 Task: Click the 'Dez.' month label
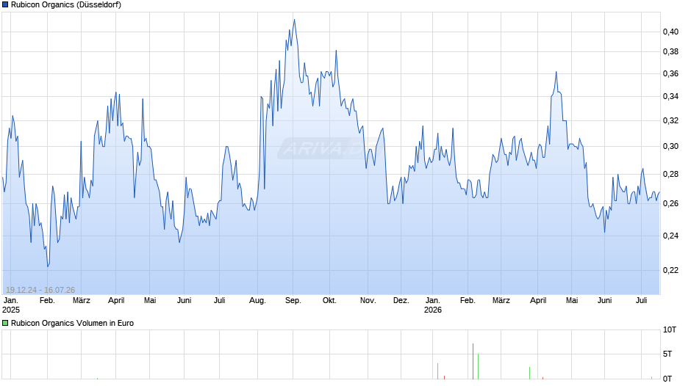pyautogui.click(x=401, y=301)
